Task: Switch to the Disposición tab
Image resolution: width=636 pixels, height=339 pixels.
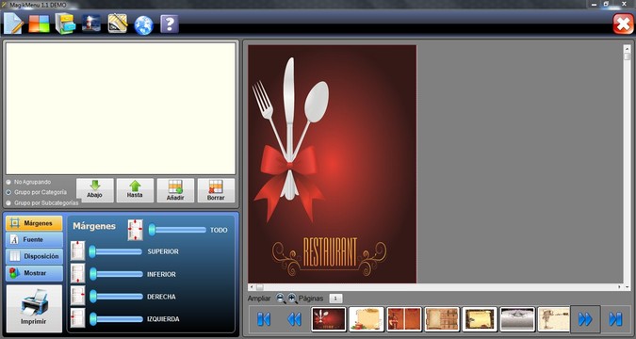Action: click(34, 256)
